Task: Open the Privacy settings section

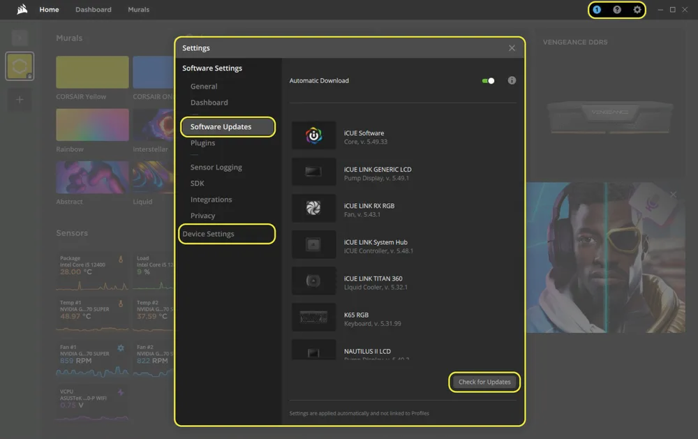Action: [x=202, y=216]
